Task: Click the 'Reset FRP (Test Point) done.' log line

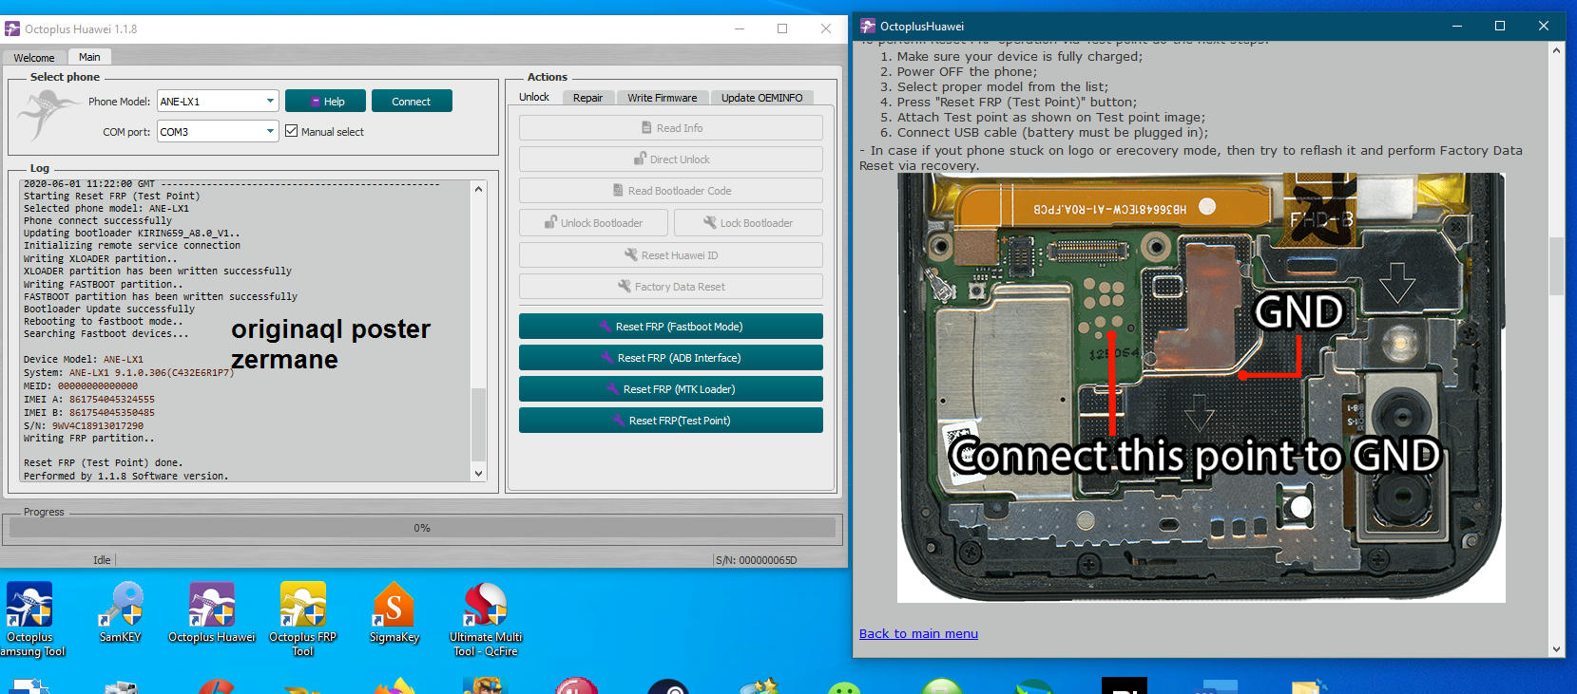Action: [103, 463]
